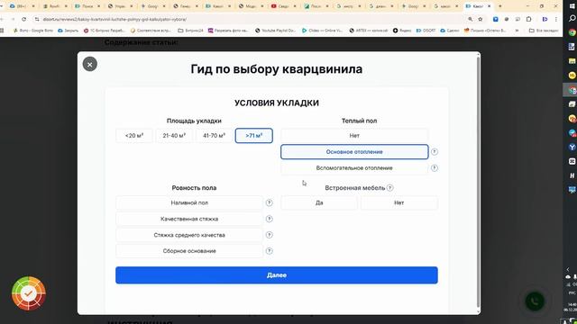Reload the page in the browser
The width and height of the screenshot is (577, 324).
24,19
